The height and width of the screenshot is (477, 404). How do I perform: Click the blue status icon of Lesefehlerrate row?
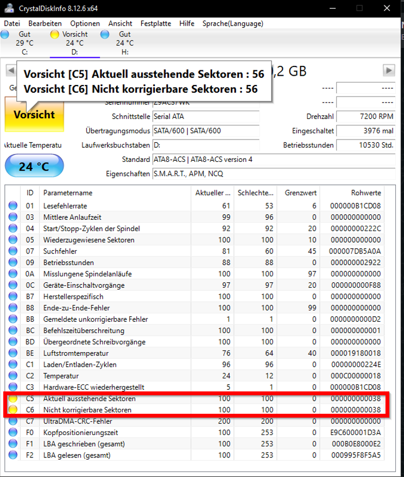pos(13,206)
